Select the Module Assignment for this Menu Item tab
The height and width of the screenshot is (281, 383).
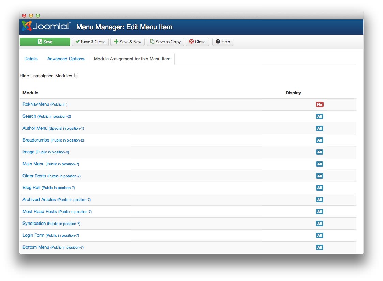pos(132,59)
